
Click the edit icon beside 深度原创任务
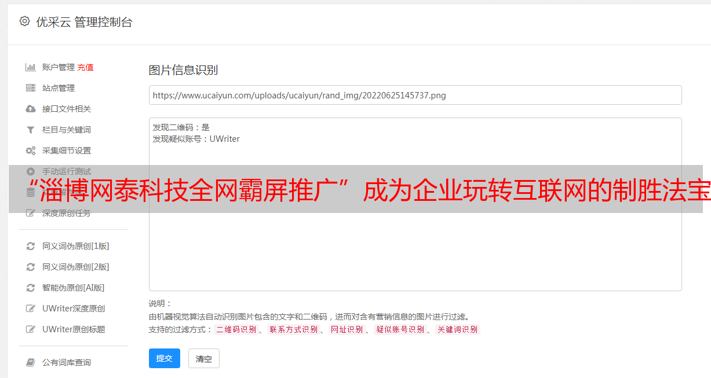[31, 213]
